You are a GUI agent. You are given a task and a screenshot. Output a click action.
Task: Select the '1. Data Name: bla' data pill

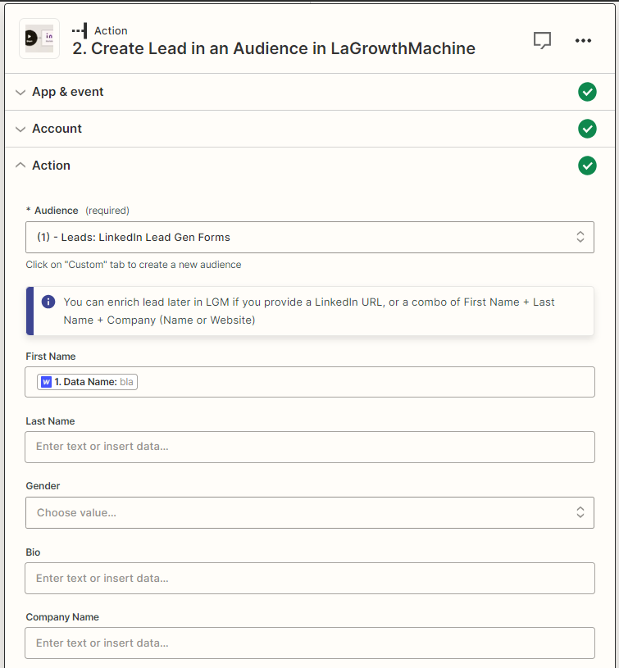click(87, 382)
